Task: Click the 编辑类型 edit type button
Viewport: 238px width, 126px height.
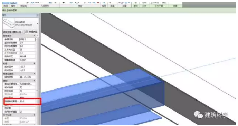Action: click(x=31, y=32)
